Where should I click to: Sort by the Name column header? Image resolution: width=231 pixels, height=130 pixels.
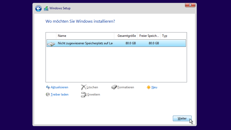(x=85, y=36)
